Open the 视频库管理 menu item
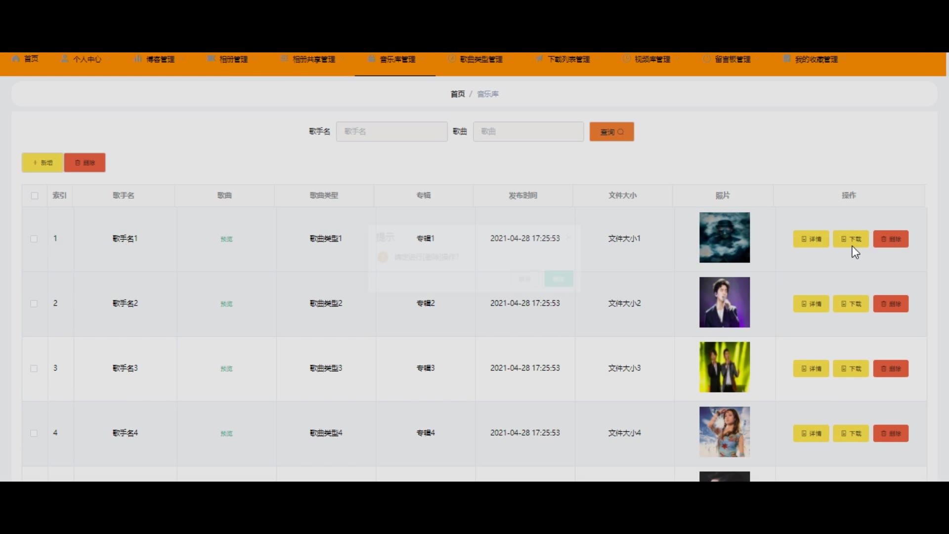The image size is (949, 534). point(652,59)
